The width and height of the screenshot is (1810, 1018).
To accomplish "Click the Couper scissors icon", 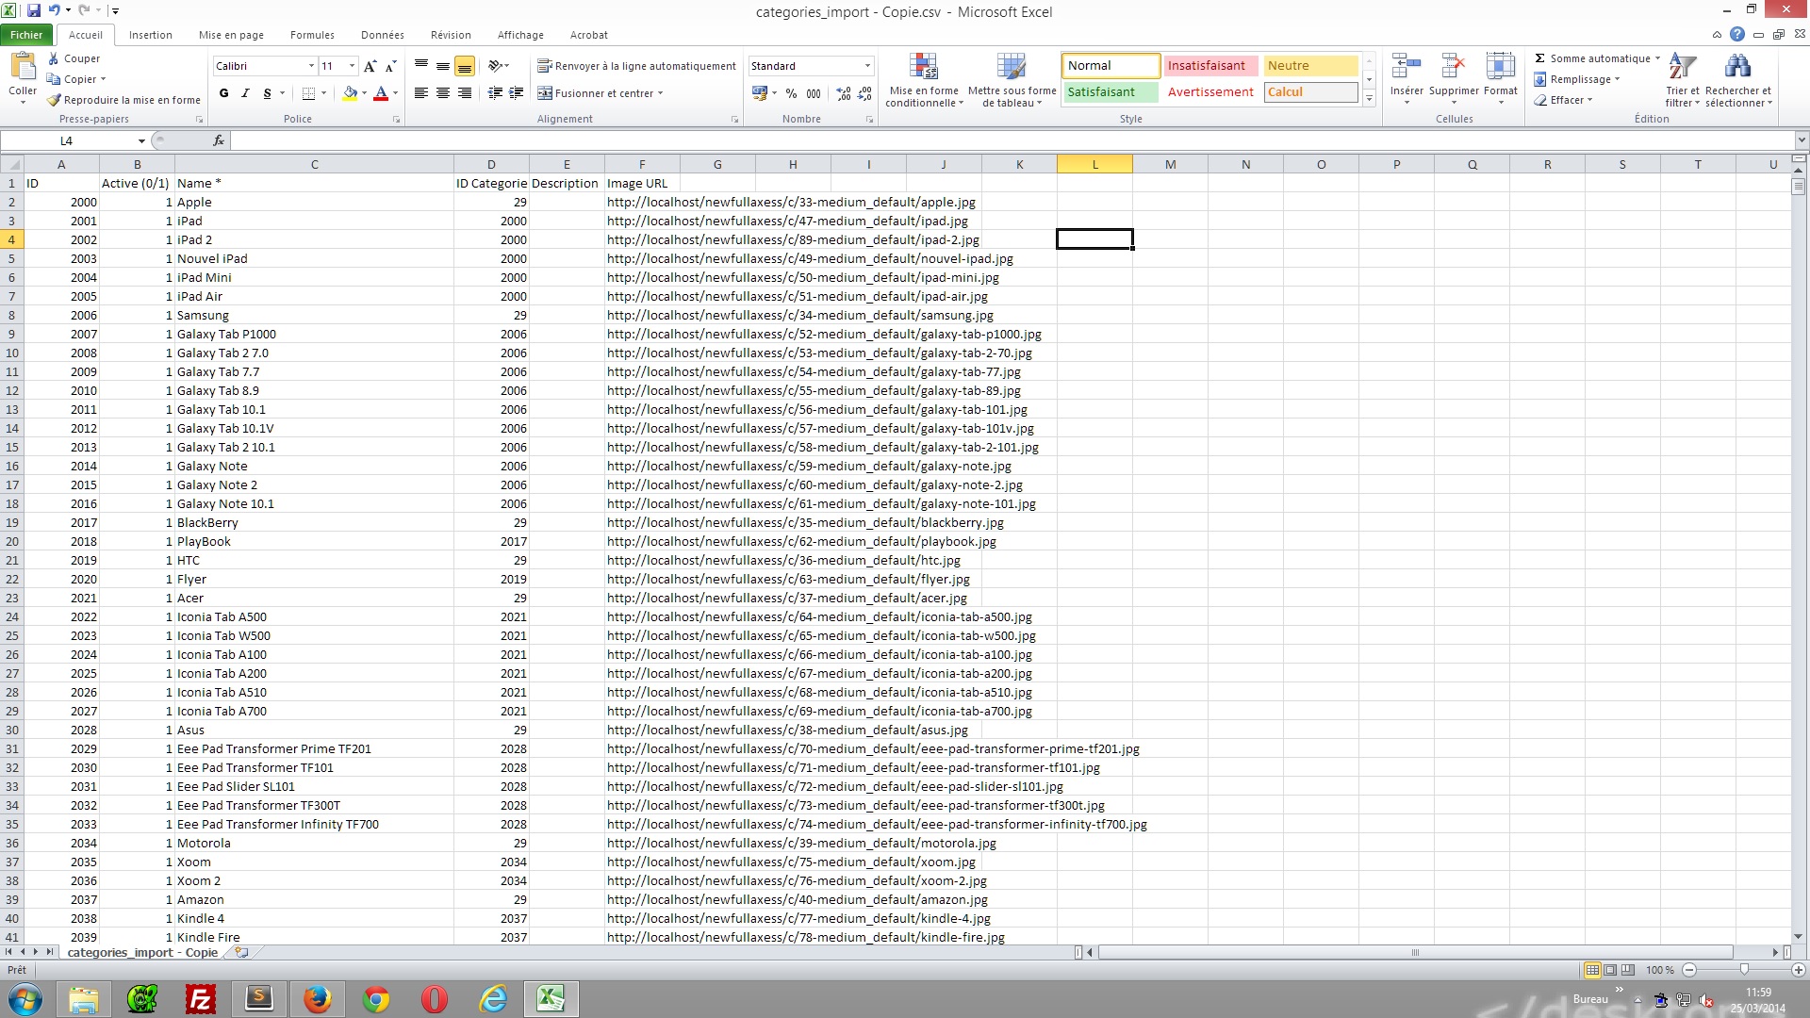I will click(54, 58).
